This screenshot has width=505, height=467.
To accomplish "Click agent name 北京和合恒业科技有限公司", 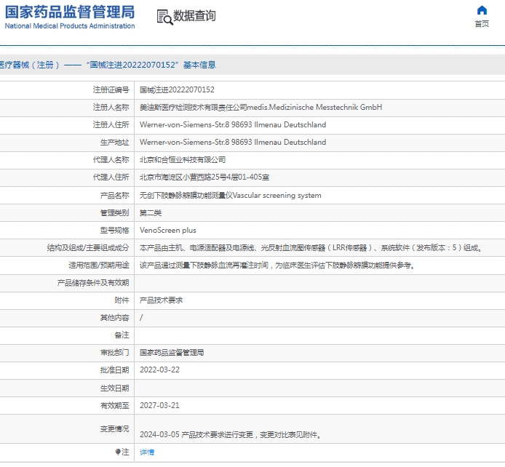I will [183, 159].
